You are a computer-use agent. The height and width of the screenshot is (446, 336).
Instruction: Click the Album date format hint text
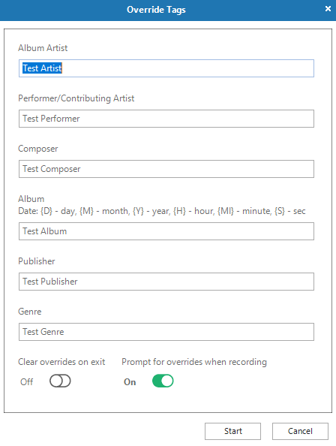pos(162,211)
